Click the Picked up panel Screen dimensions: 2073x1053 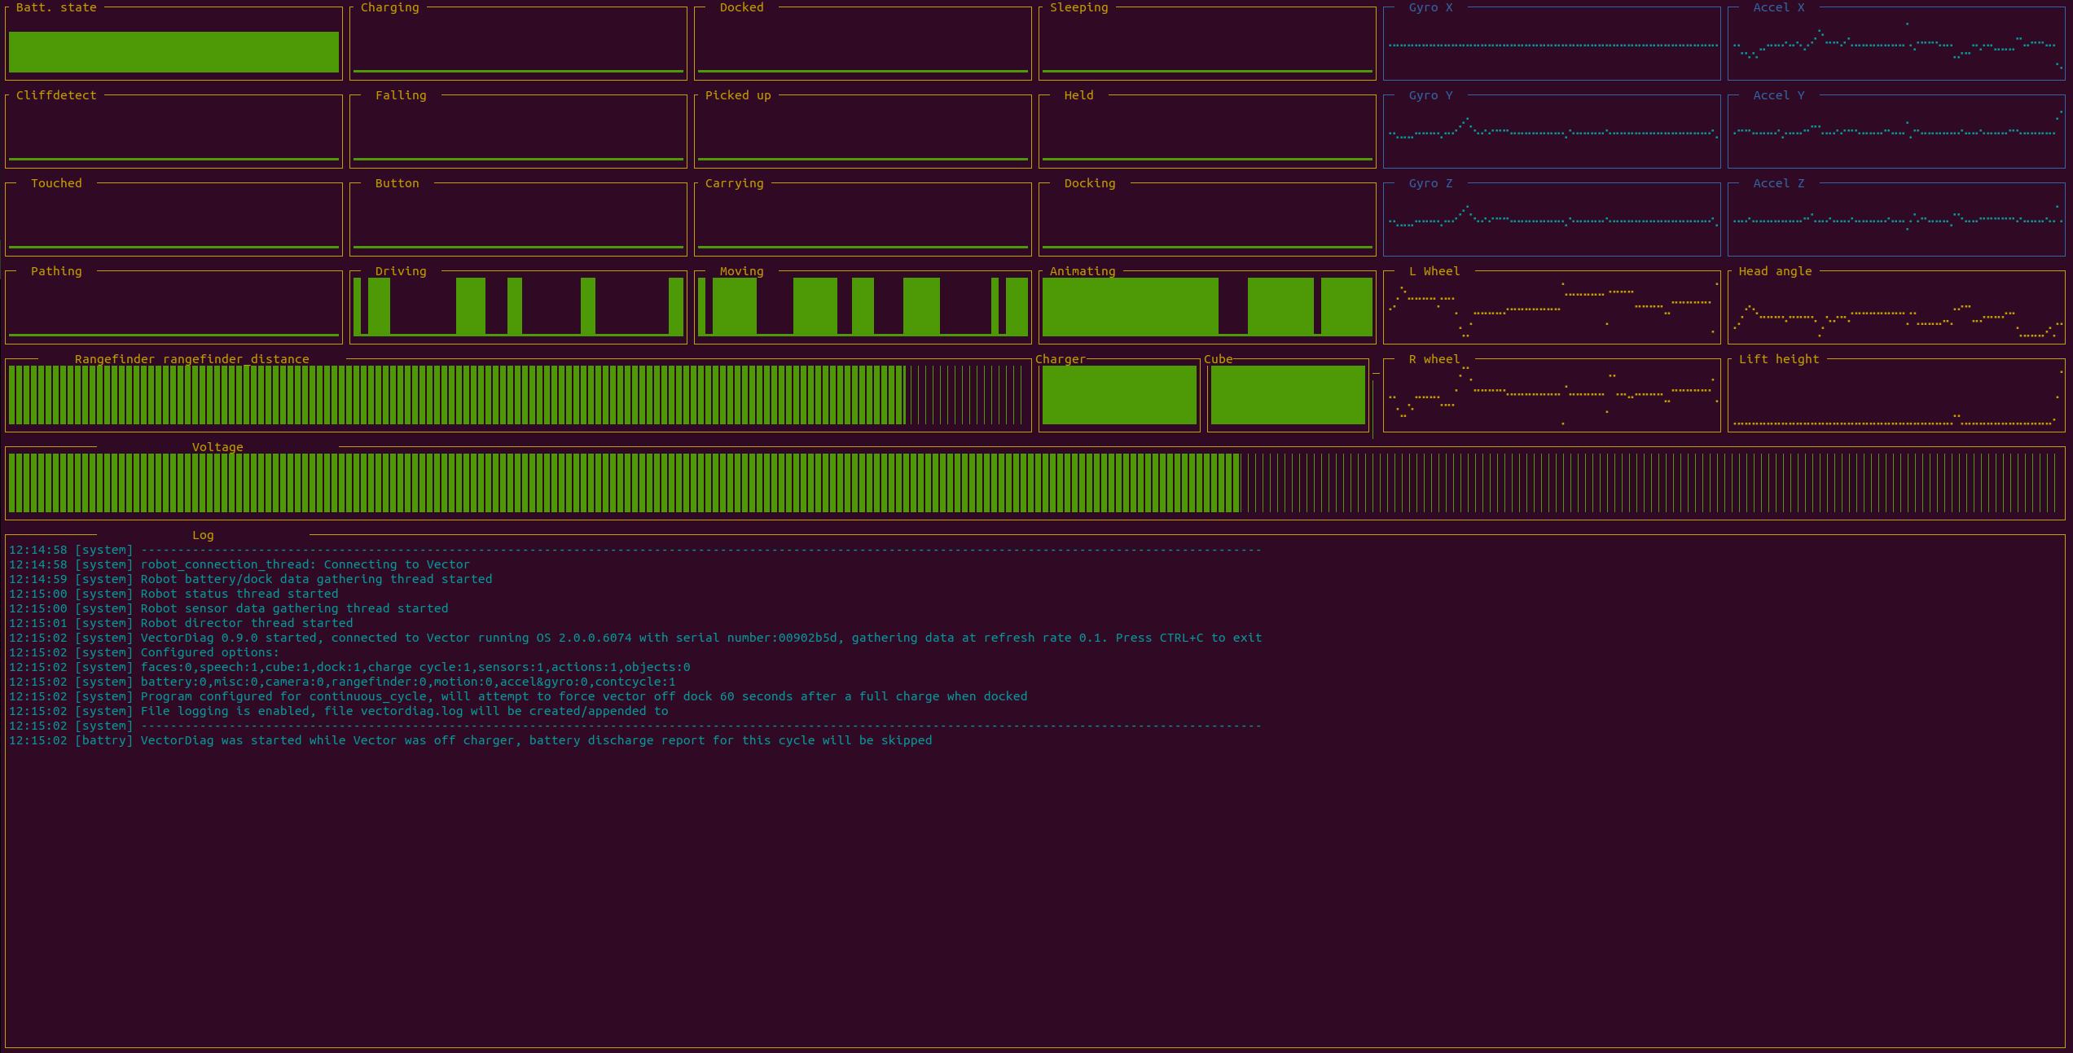[x=863, y=132]
